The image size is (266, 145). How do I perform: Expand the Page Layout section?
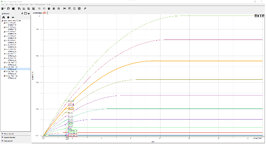7,141
